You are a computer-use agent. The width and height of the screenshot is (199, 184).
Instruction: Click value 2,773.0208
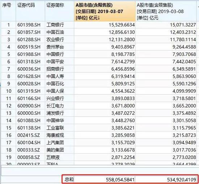[x=184, y=158]
